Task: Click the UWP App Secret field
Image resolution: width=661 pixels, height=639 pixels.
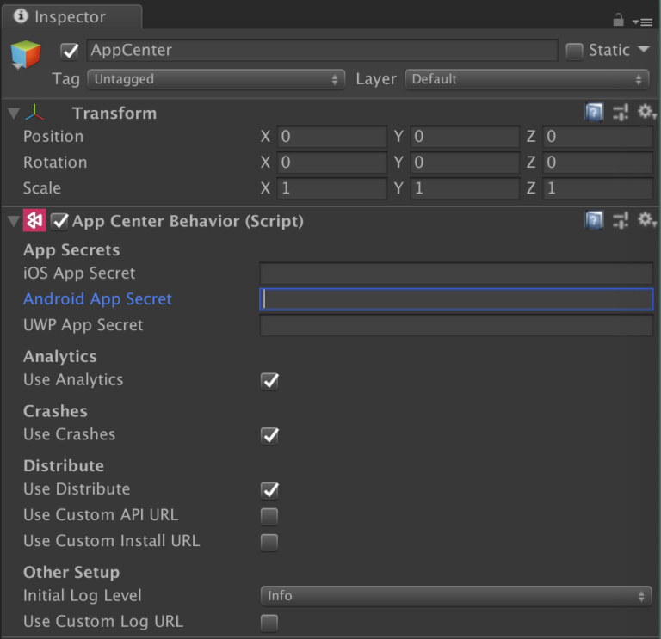Action: (456, 325)
